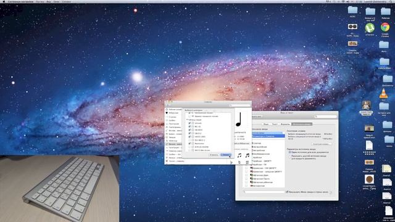Click the Wi-Fi status icon in the menu bar

point(343,1)
